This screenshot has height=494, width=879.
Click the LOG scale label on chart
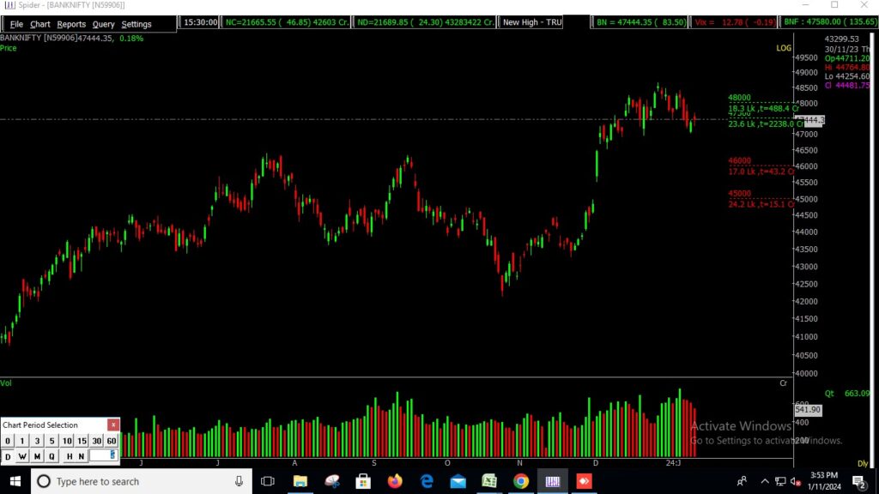click(x=783, y=49)
